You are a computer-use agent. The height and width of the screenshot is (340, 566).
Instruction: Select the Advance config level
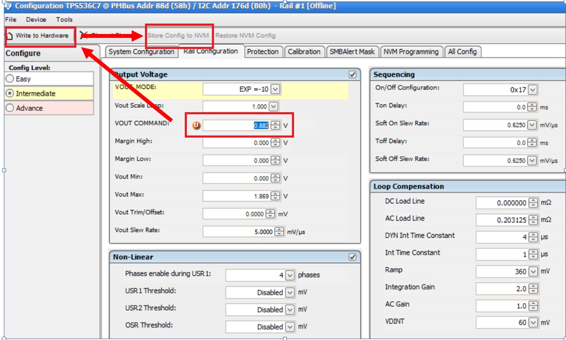click(10, 108)
